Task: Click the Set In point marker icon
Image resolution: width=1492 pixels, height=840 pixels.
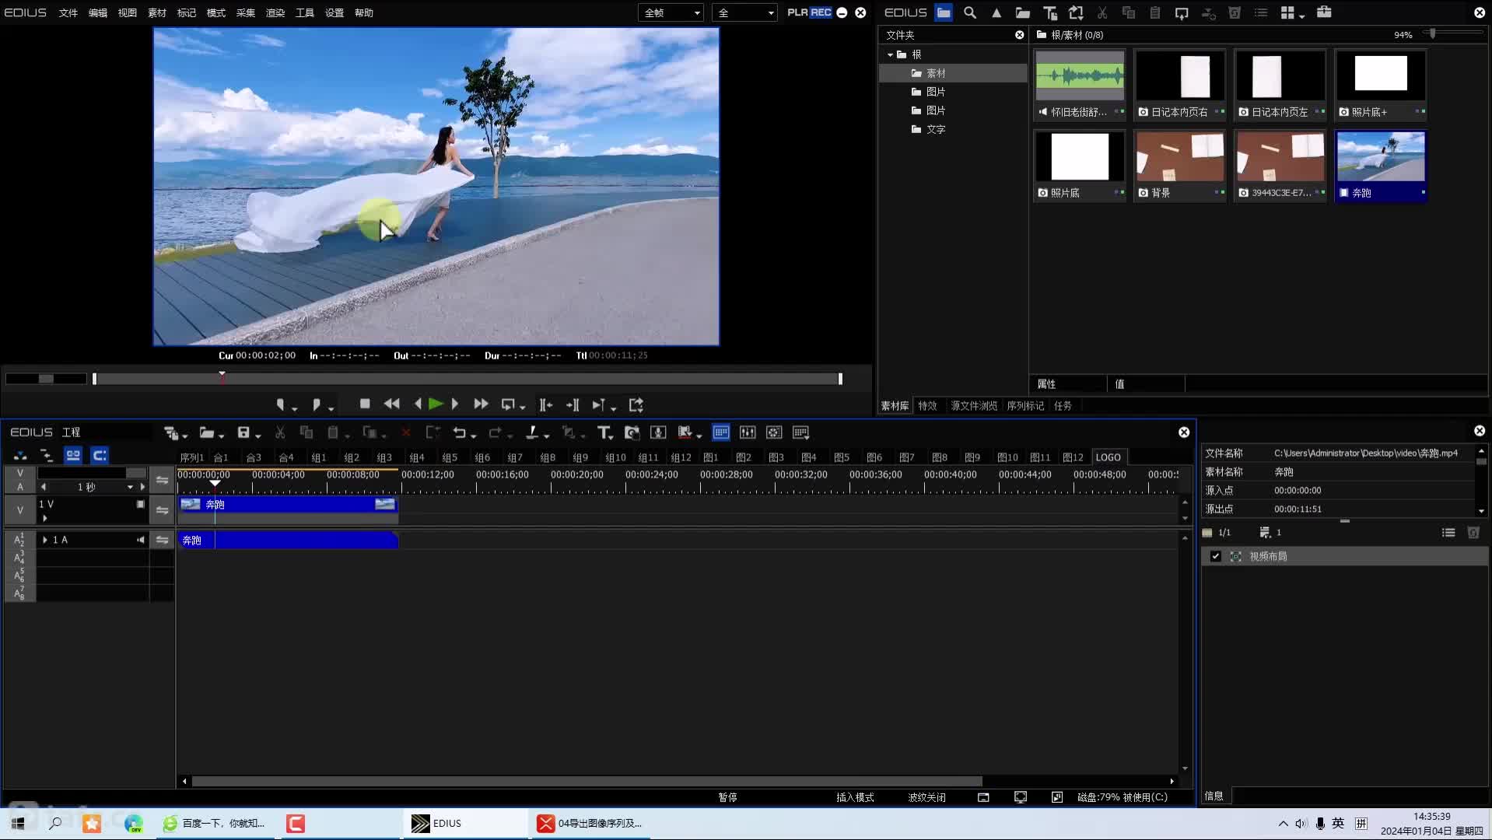Action: click(281, 404)
